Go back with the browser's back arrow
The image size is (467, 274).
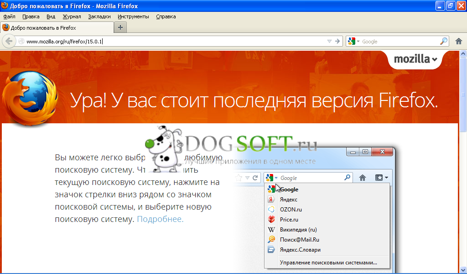pyautogui.click(x=9, y=41)
